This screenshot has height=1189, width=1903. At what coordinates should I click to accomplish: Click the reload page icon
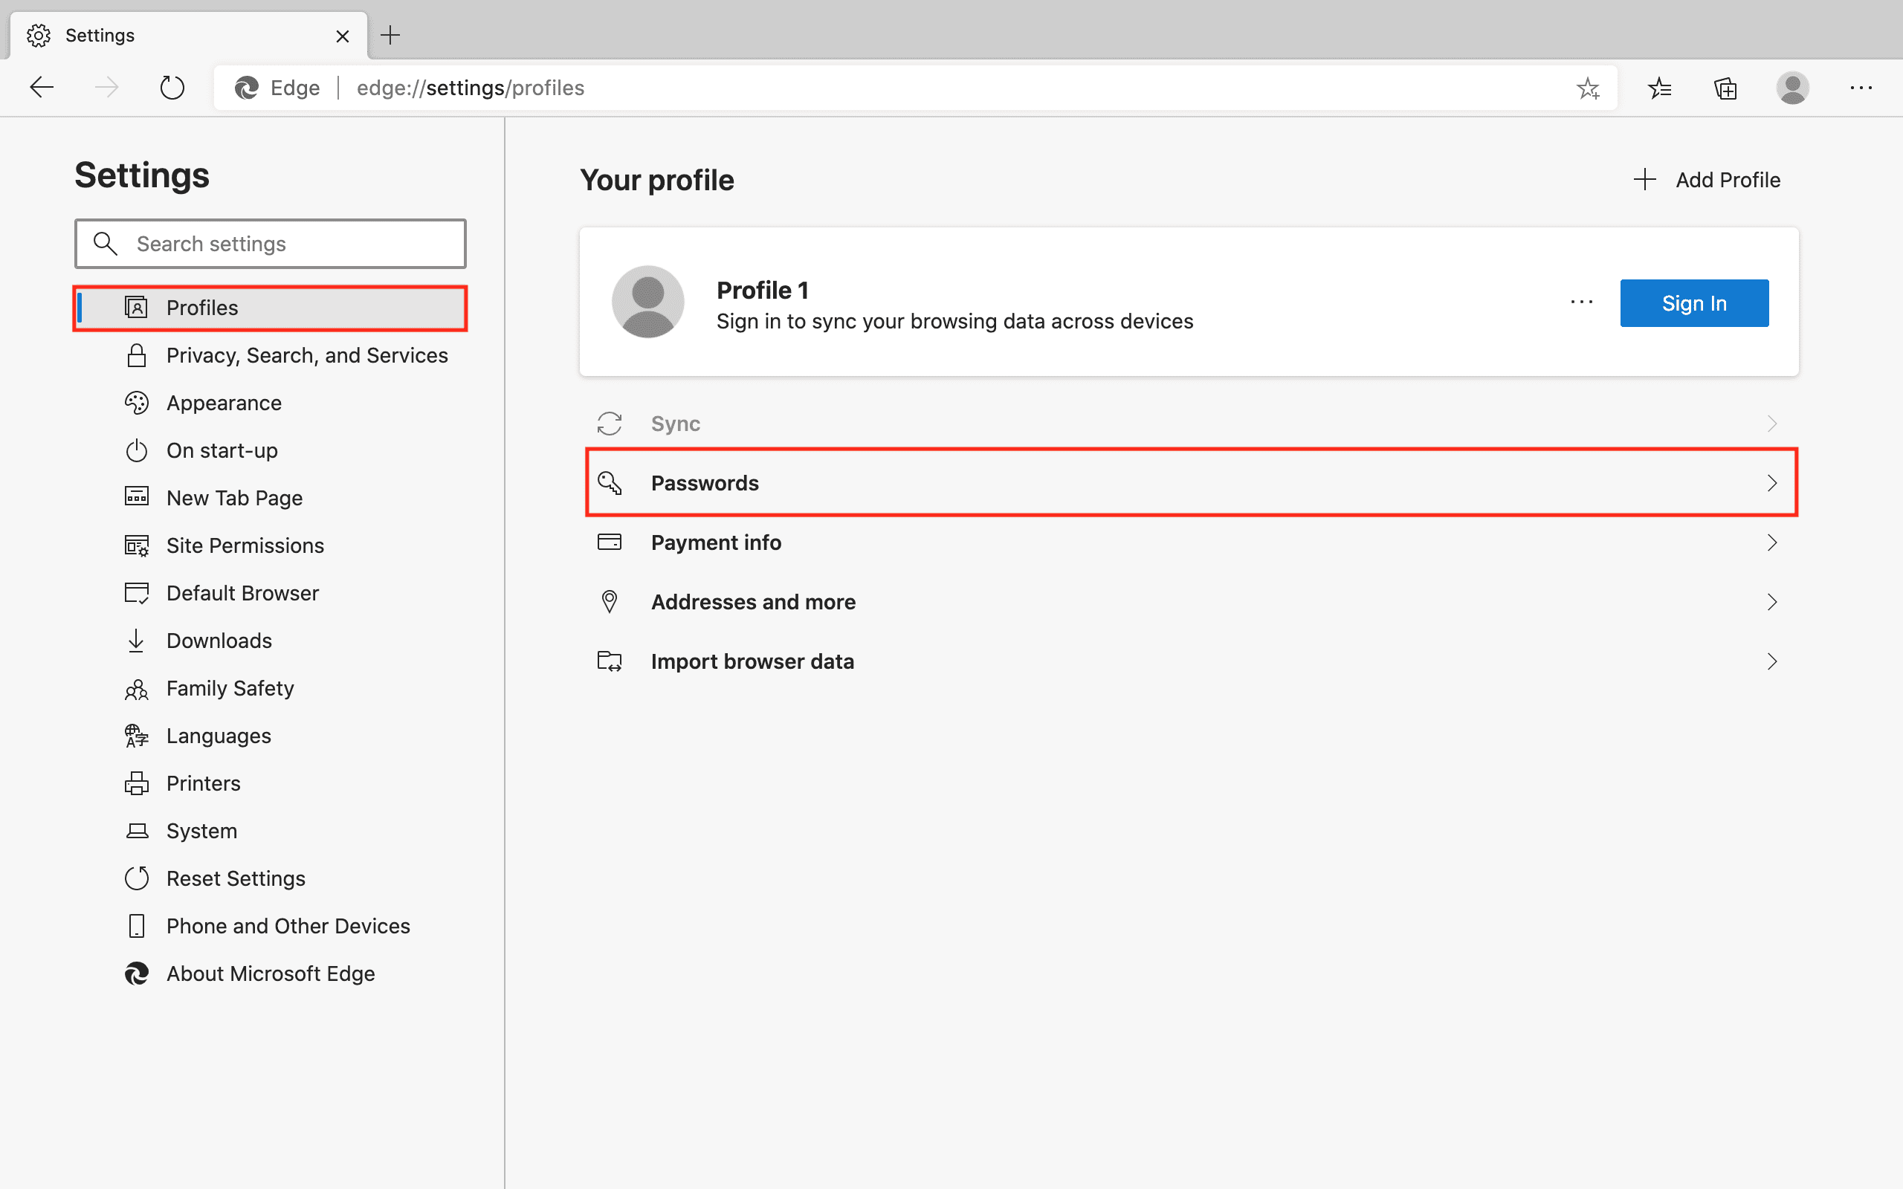[172, 87]
